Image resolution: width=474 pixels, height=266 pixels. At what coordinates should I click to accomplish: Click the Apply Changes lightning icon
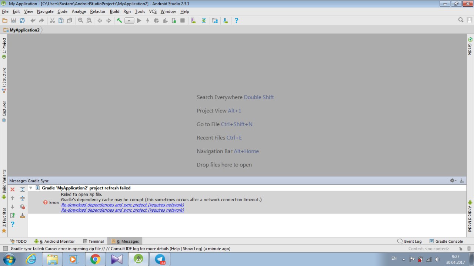click(147, 21)
